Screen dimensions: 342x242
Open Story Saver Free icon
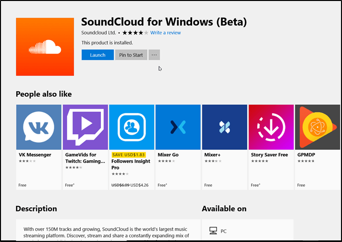[271, 127]
